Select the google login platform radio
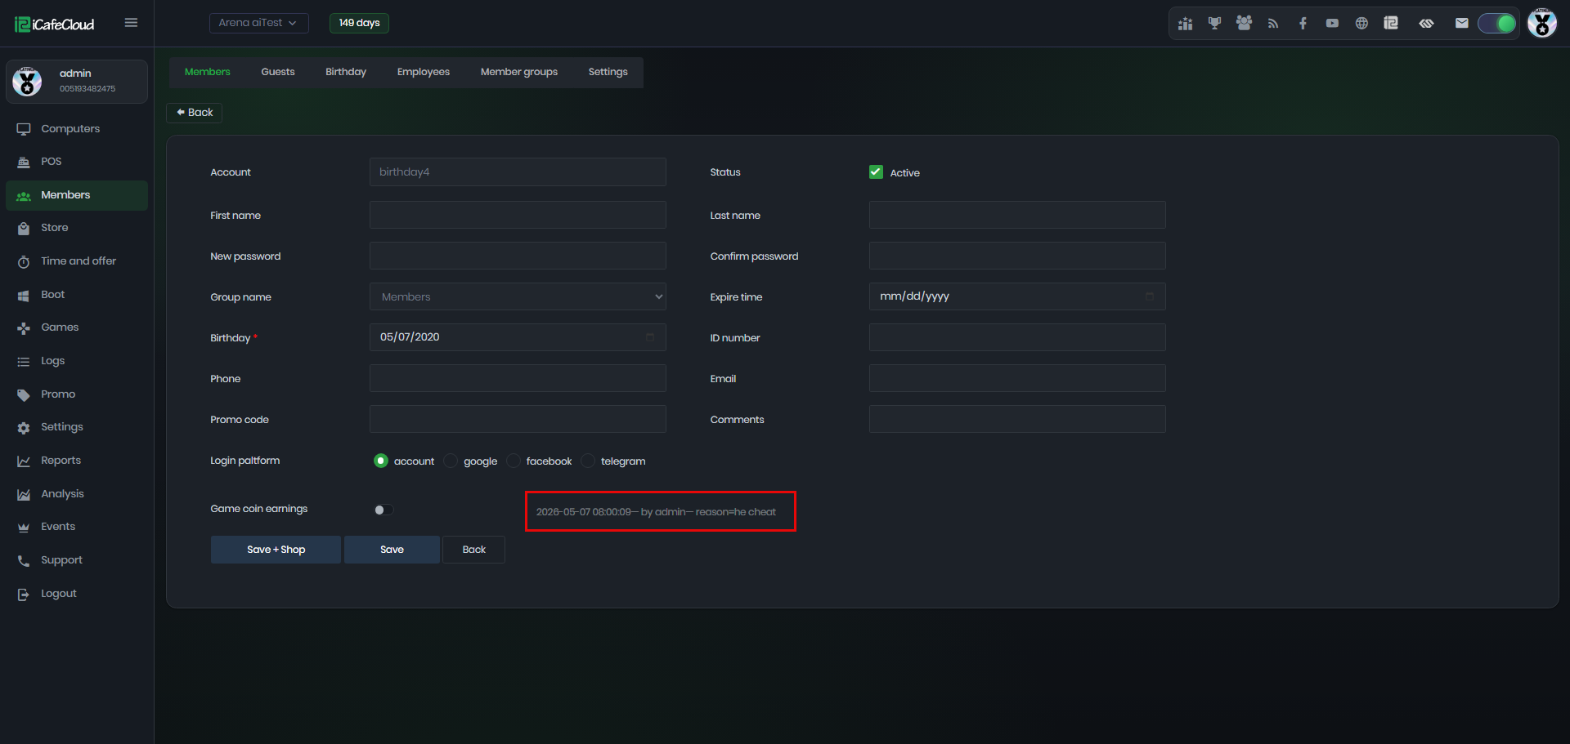 point(451,461)
